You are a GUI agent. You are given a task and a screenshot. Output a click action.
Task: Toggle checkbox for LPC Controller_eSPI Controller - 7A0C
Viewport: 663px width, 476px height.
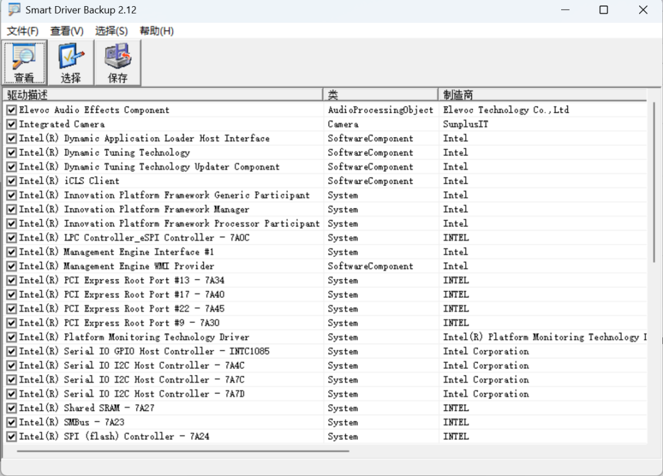coord(12,238)
